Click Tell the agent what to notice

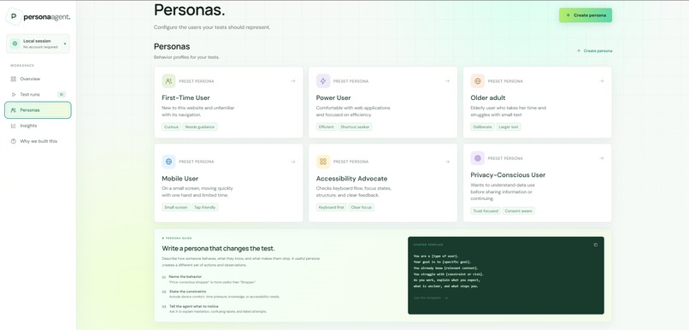(x=214, y=309)
